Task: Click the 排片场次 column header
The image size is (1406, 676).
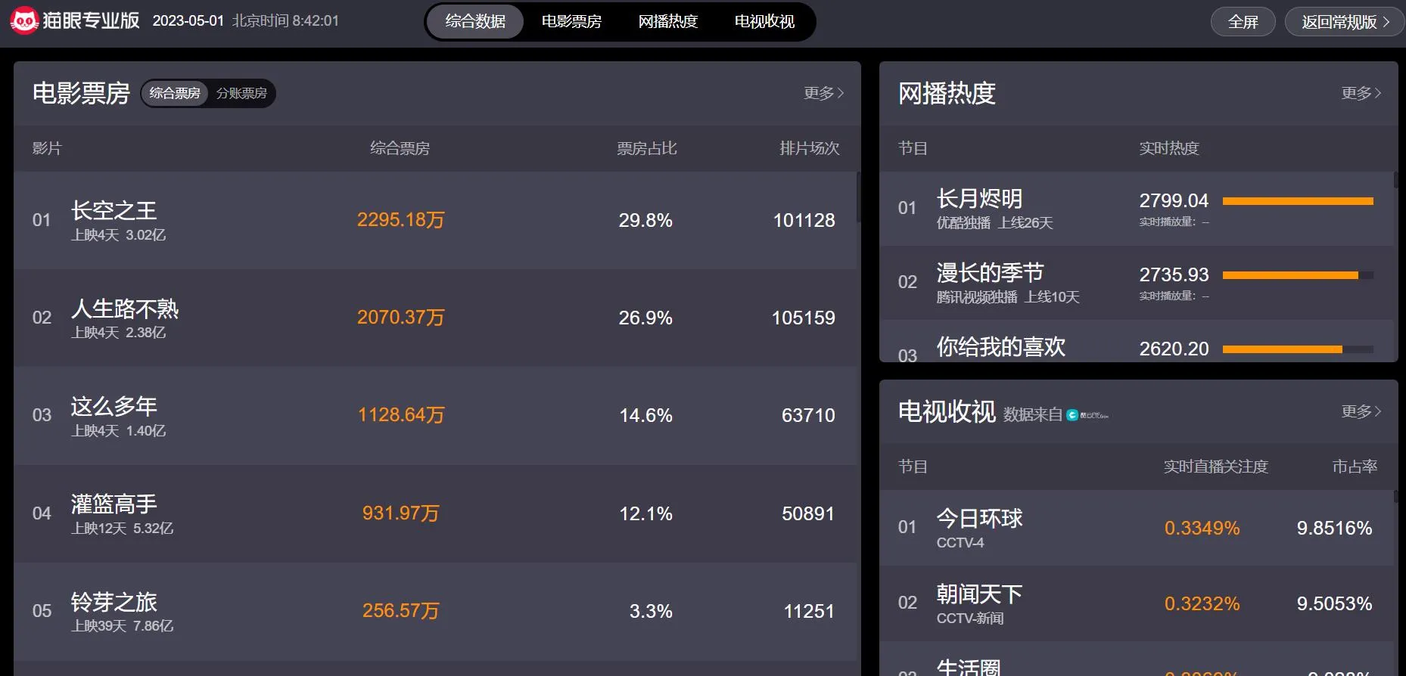Action: coord(810,148)
